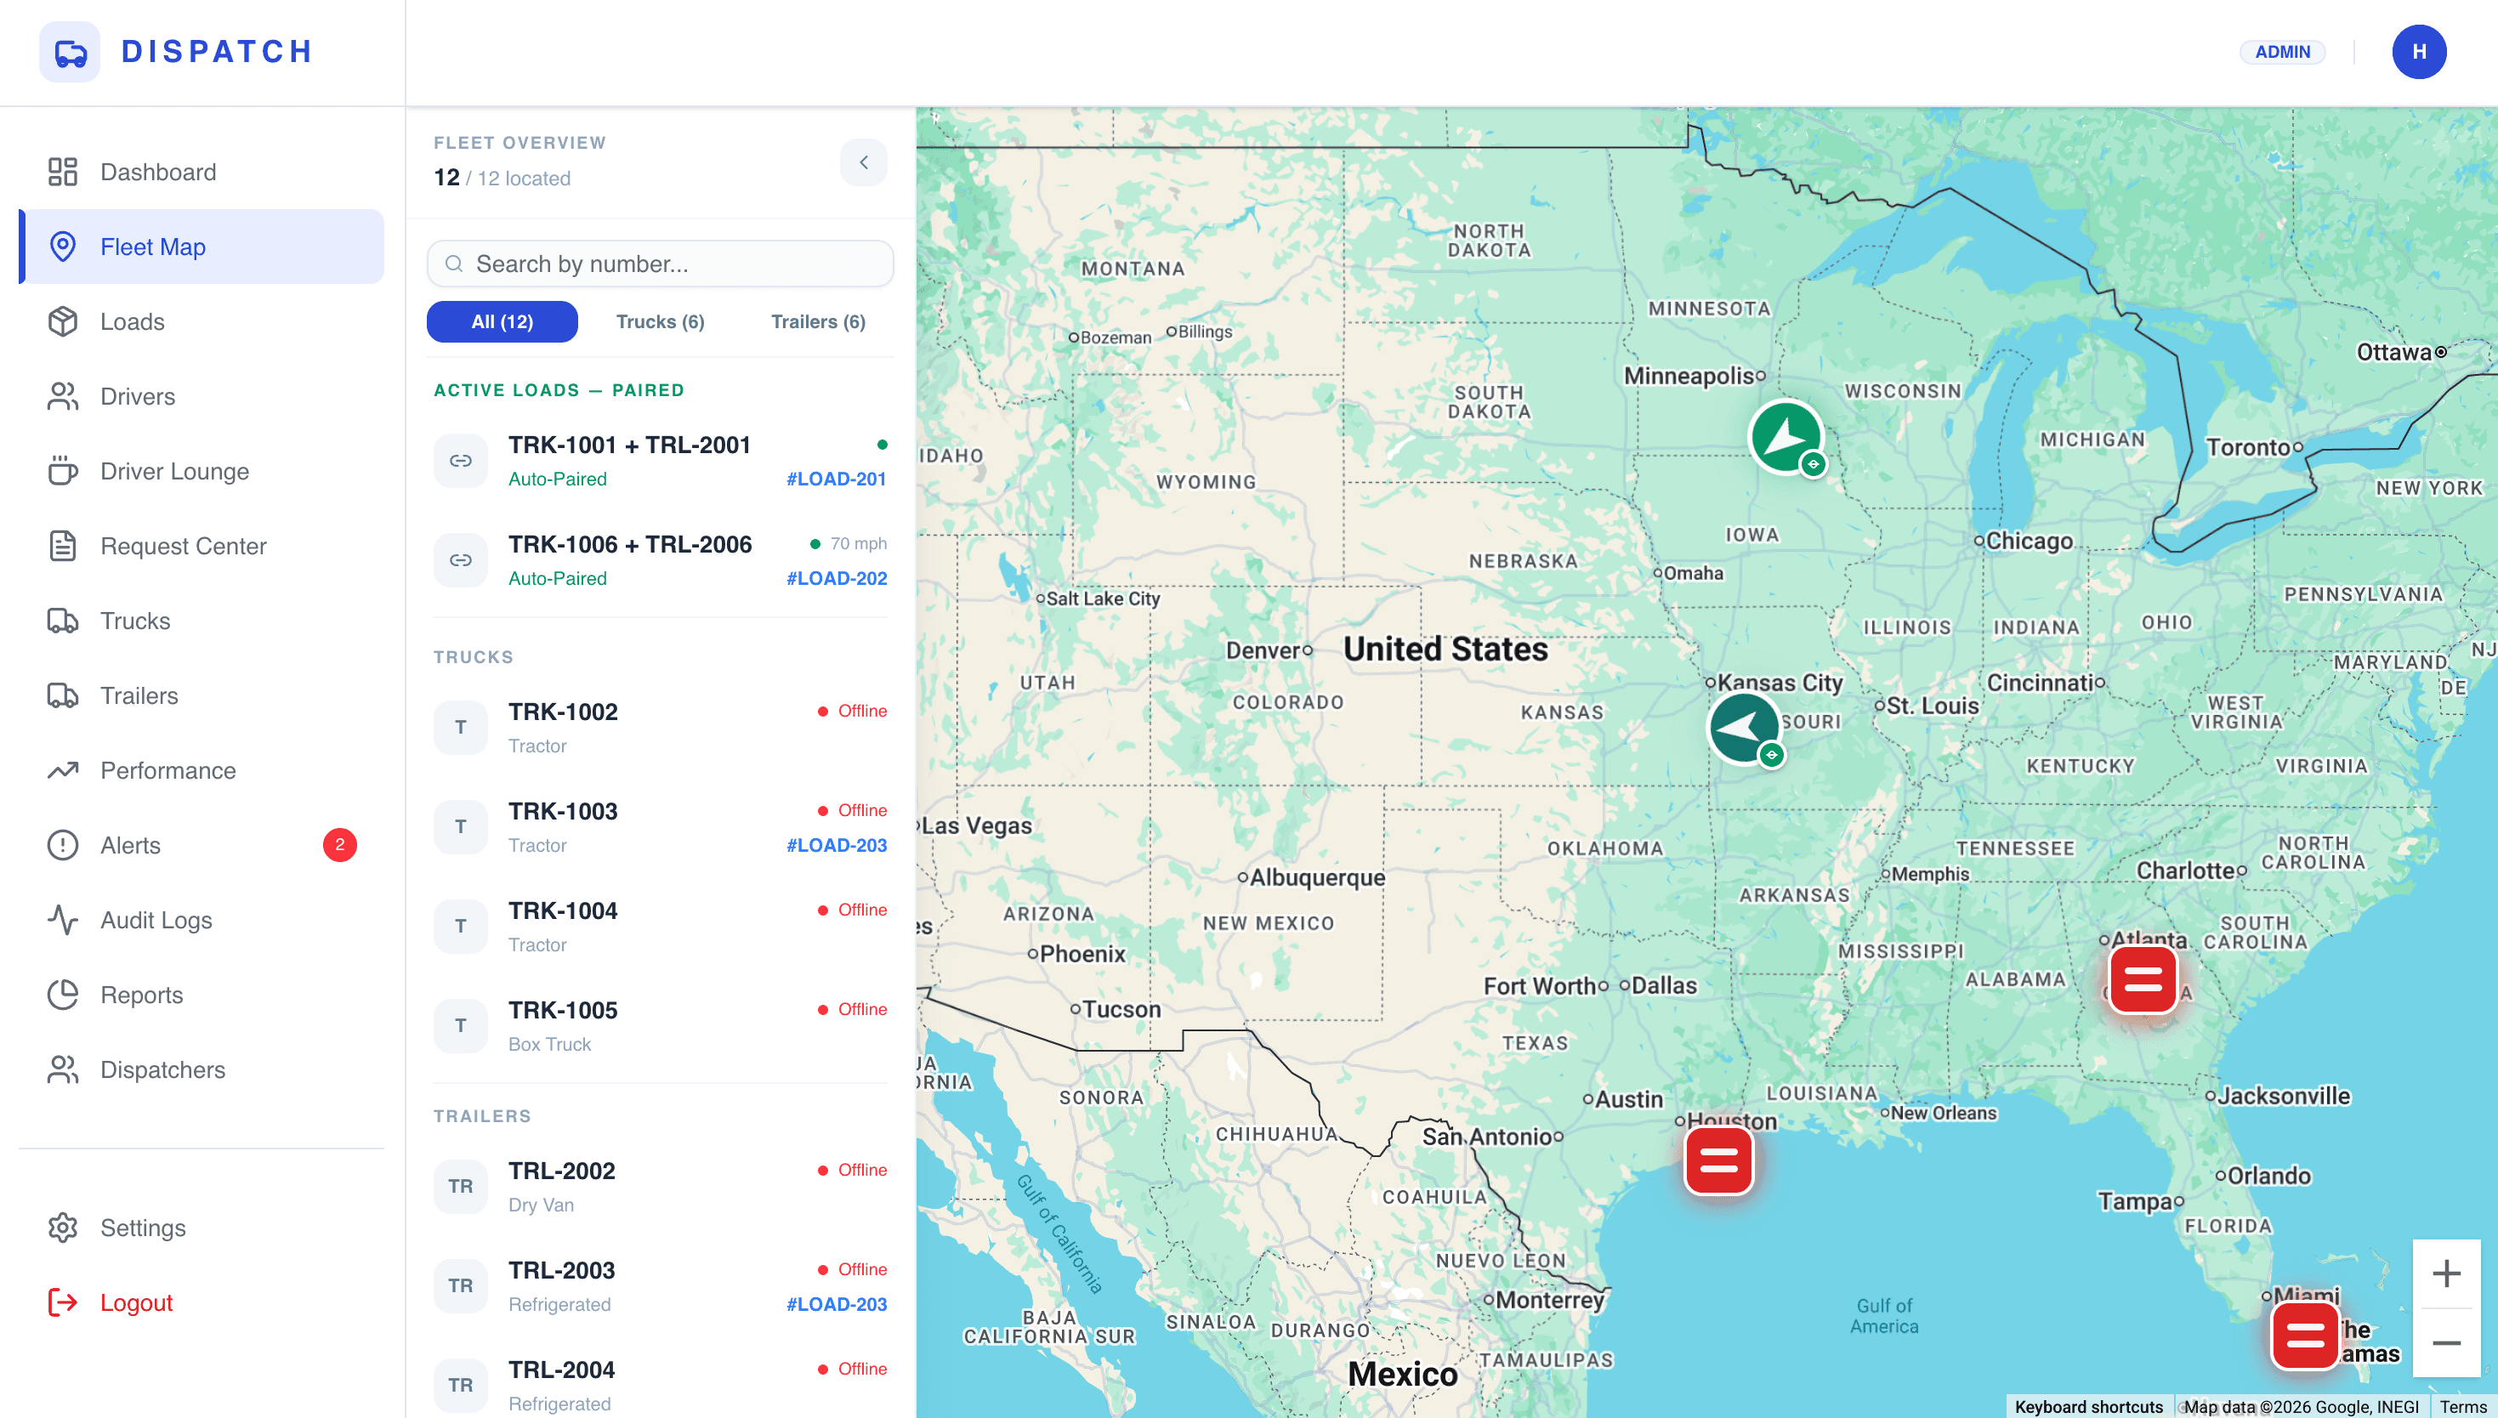The height and width of the screenshot is (1418, 2498).
Task: Open the Audit Logs activity icon
Action: (63, 921)
